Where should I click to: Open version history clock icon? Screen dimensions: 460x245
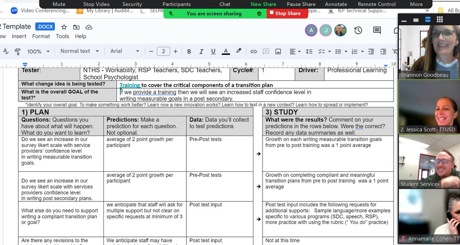(358, 30)
